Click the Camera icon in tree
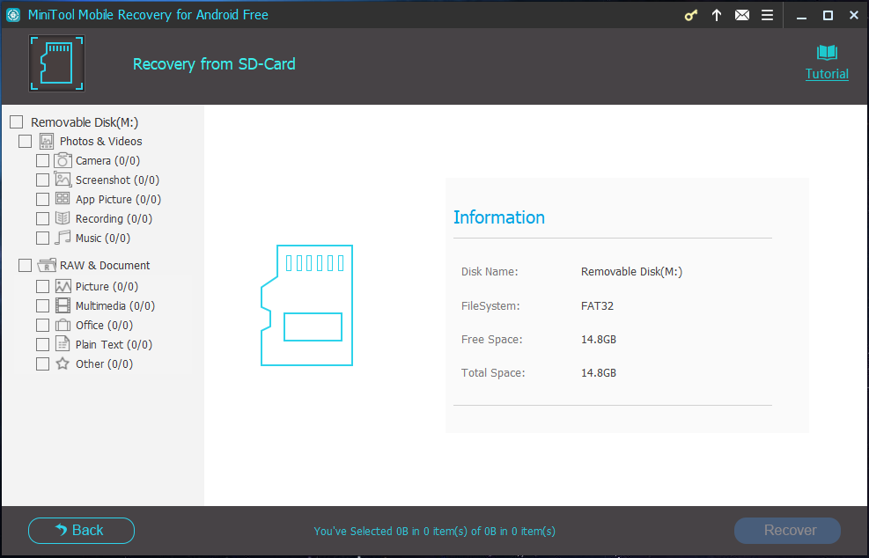 (63, 161)
